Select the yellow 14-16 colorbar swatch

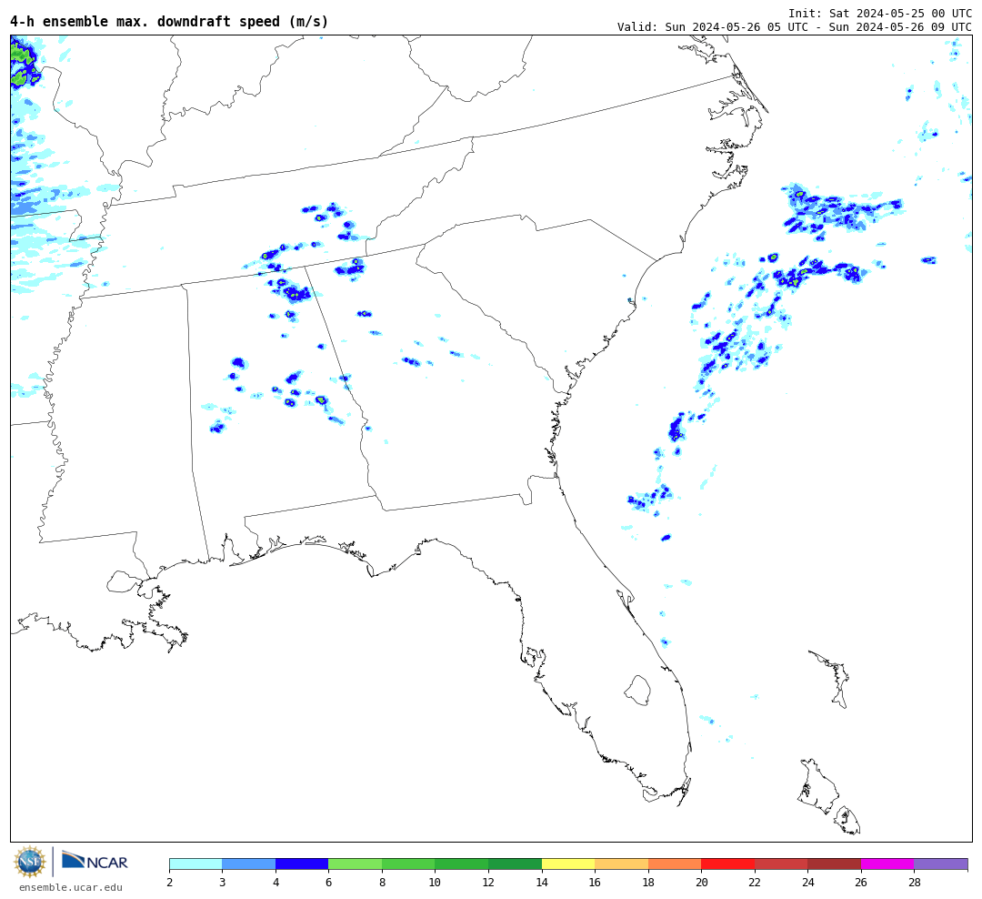pyautogui.click(x=568, y=864)
